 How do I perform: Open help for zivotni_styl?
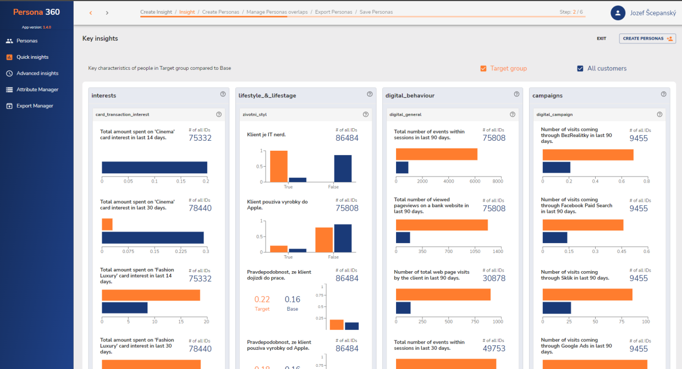366,114
